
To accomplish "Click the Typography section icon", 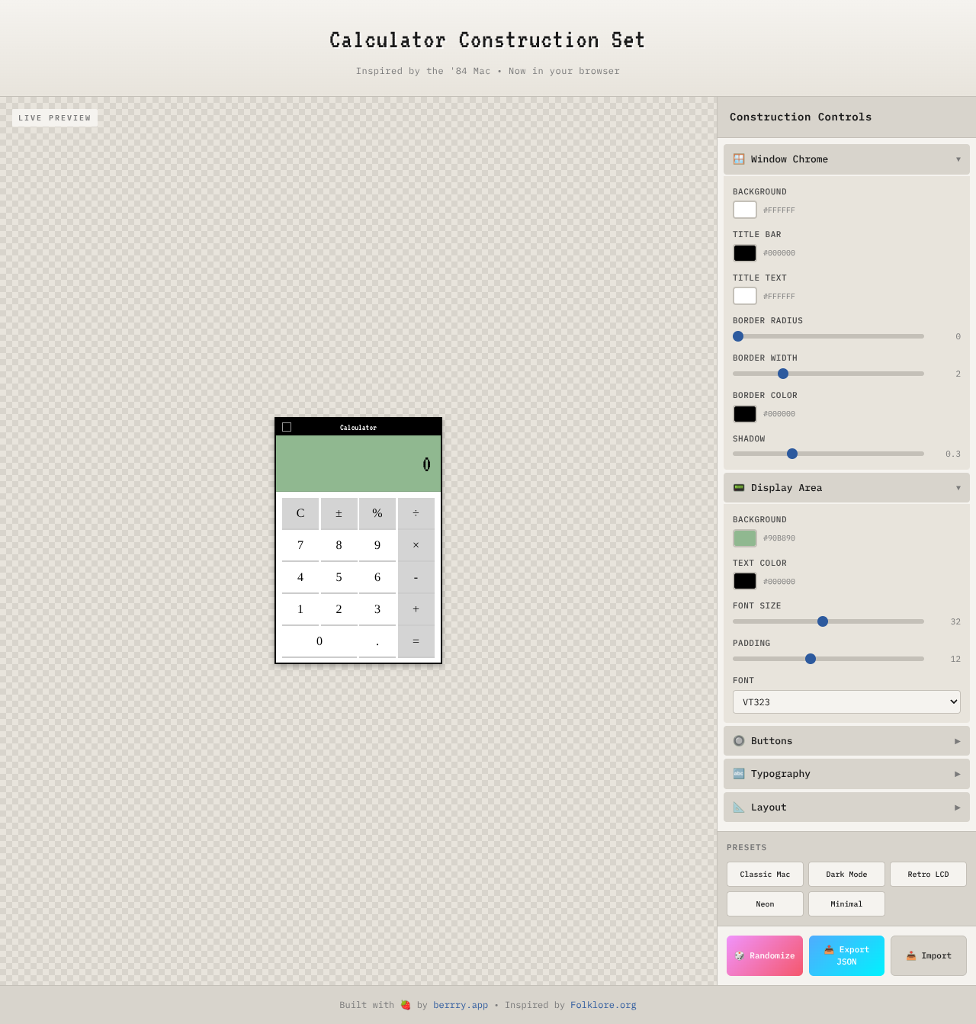I will coord(738,773).
